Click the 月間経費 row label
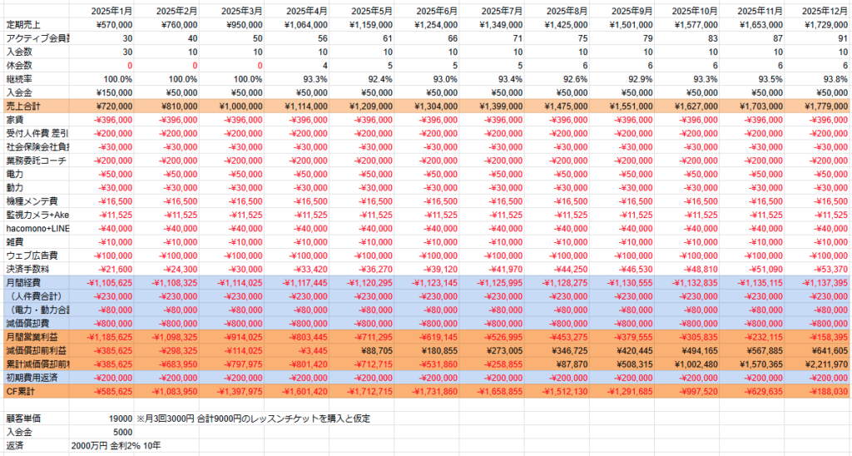Image resolution: width=852 pixels, height=456 pixels. (35, 283)
